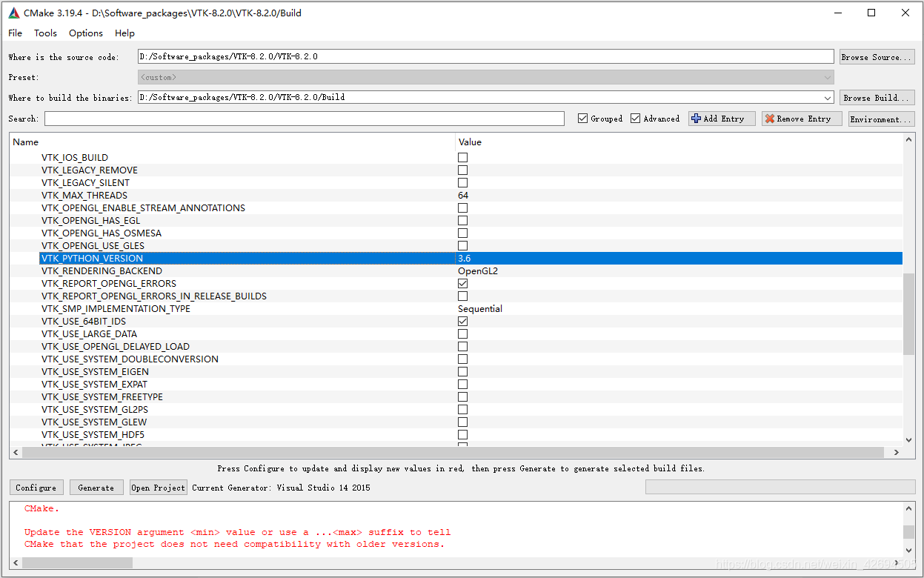Select the VTK_RENDERING_BACKEND row
924x578 pixels.
(222, 270)
